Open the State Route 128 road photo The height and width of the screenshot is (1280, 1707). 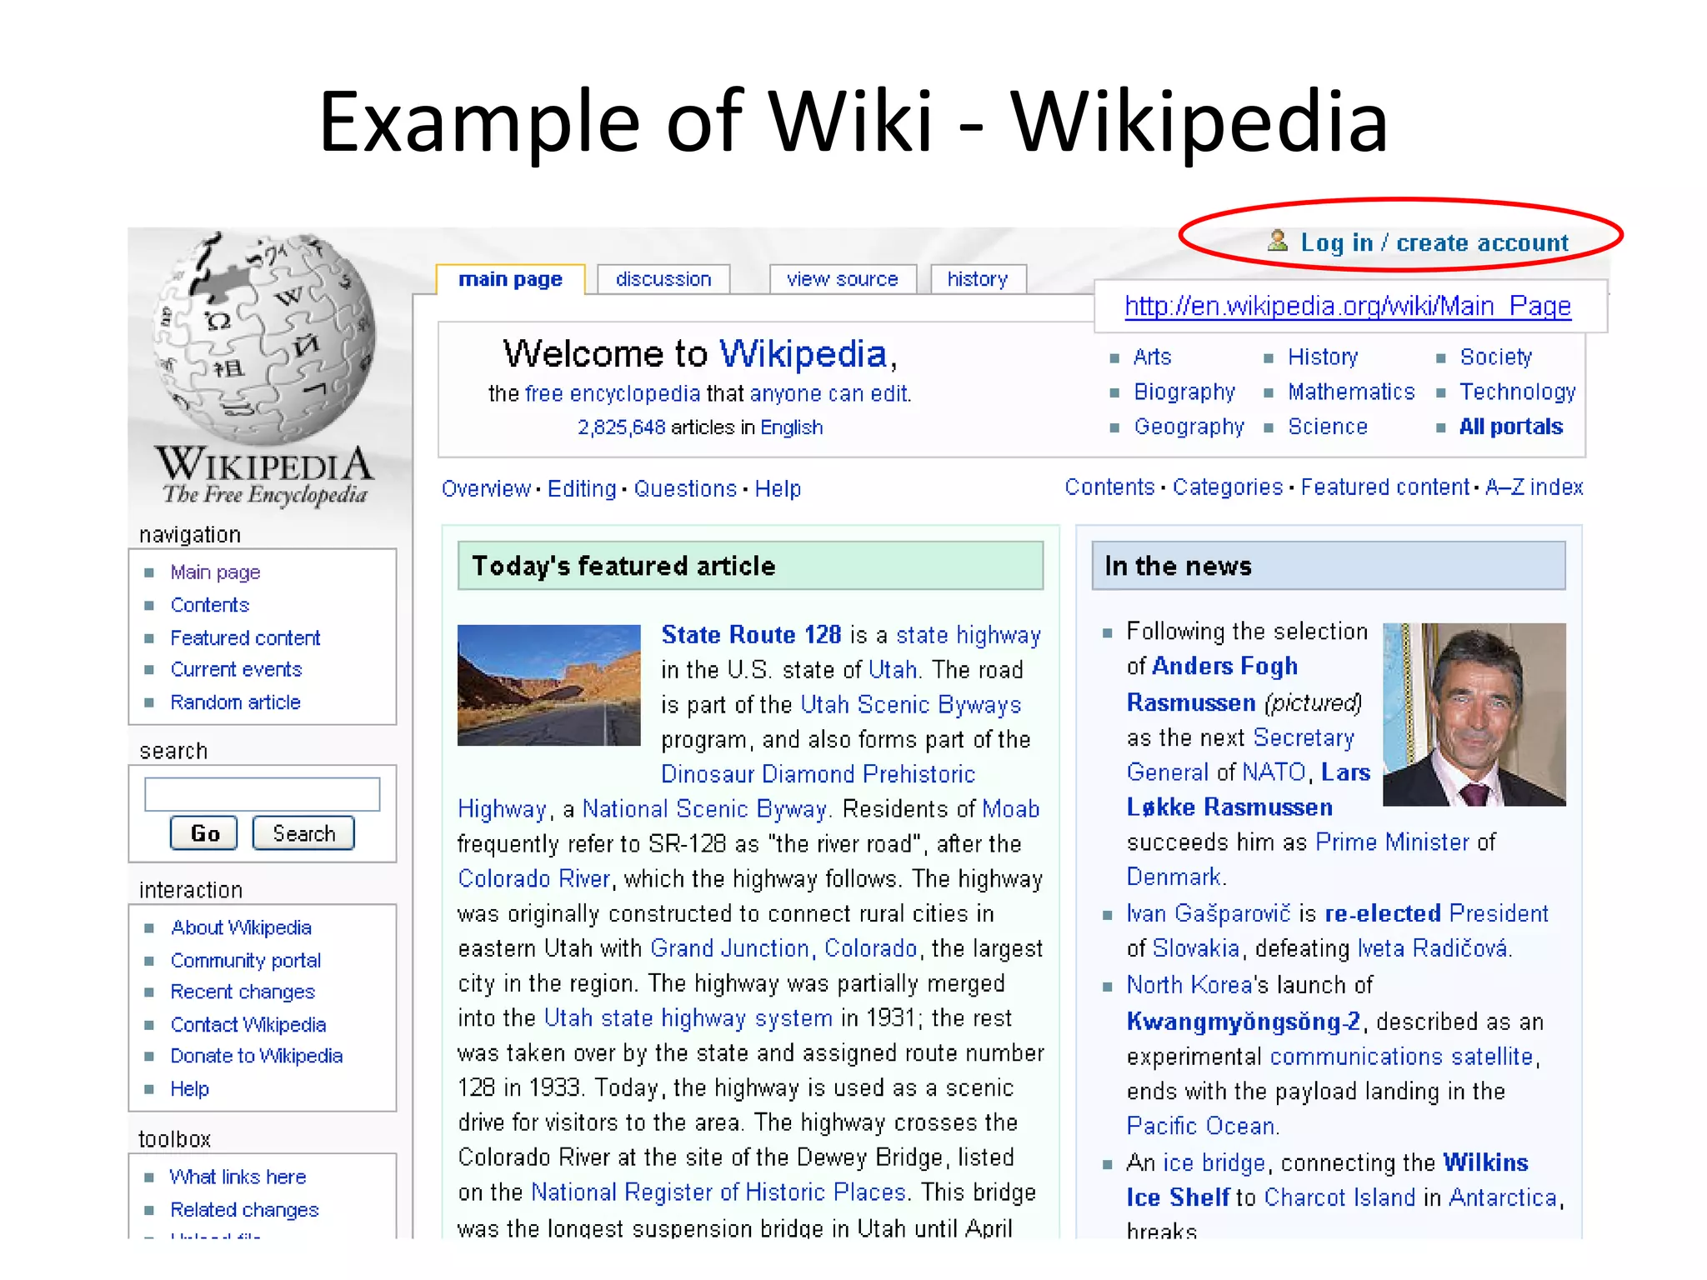click(548, 684)
